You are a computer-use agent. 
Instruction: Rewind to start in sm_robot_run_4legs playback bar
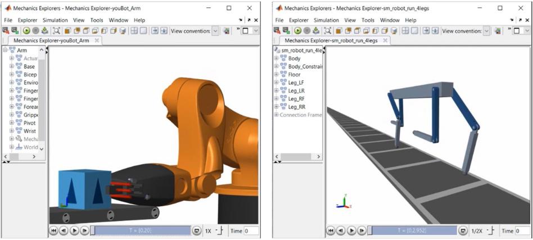332,230
